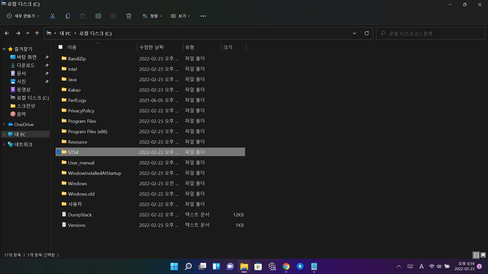The image size is (488, 274).
Task: Select the Program Files folder
Action: click(x=82, y=121)
